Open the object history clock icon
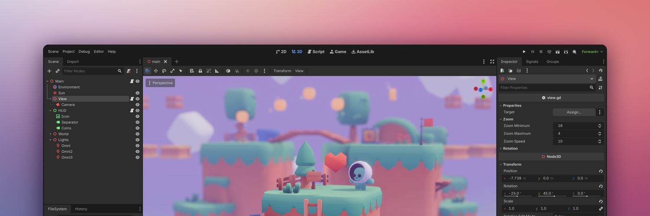The height and width of the screenshot is (216, 650). coord(601,70)
